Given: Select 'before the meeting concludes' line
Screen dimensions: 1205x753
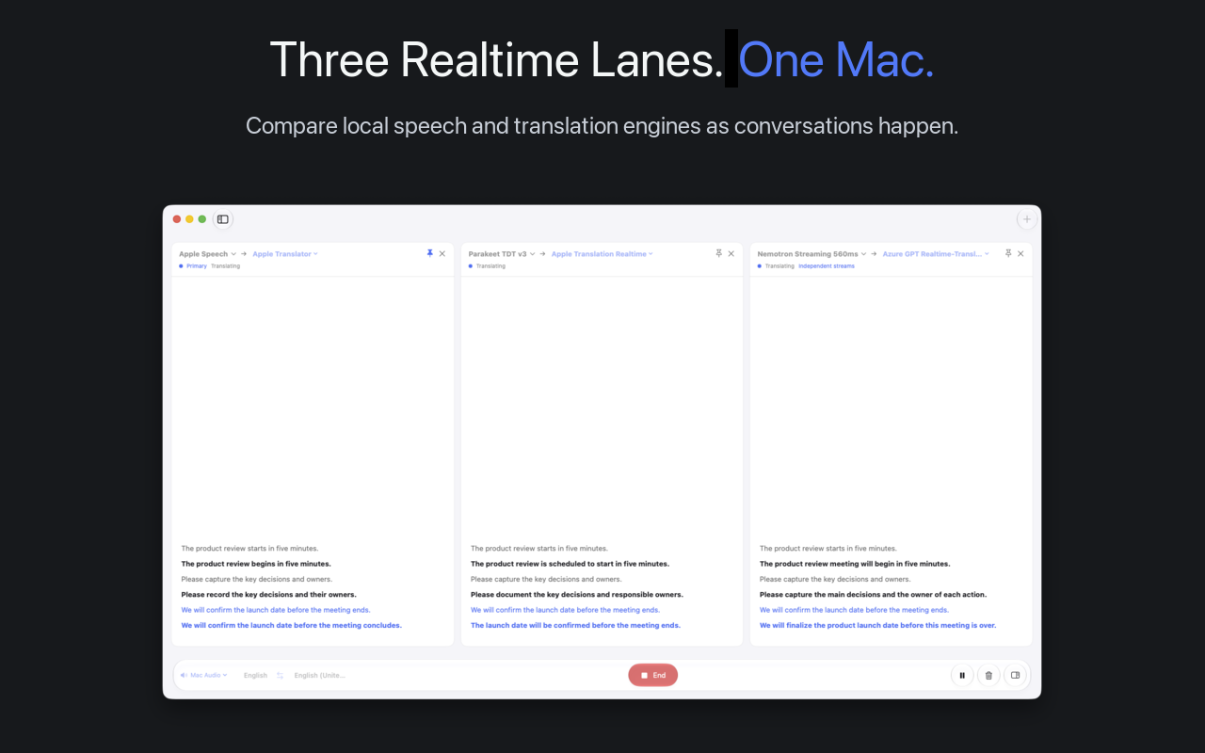Looking at the screenshot, I should coord(291,625).
